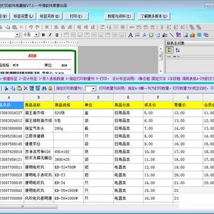Image resolution: width=214 pixels, height=214 pixels.
Task: Toggle bold formatting
Action: [x=43, y=35]
